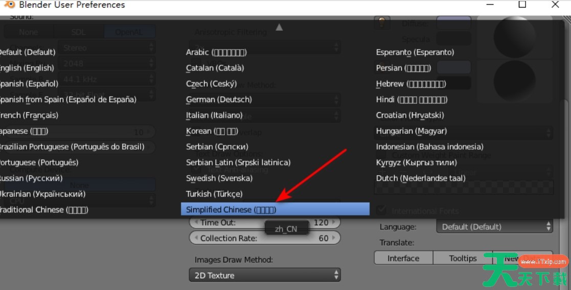Open the Language dropdown showing Default
The height and width of the screenshot is (290, 571).
pos(494,226)
